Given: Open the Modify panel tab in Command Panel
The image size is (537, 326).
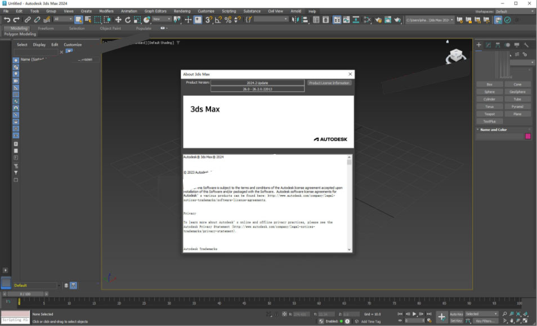Looking at the screenshot, I should pos(489,45).
